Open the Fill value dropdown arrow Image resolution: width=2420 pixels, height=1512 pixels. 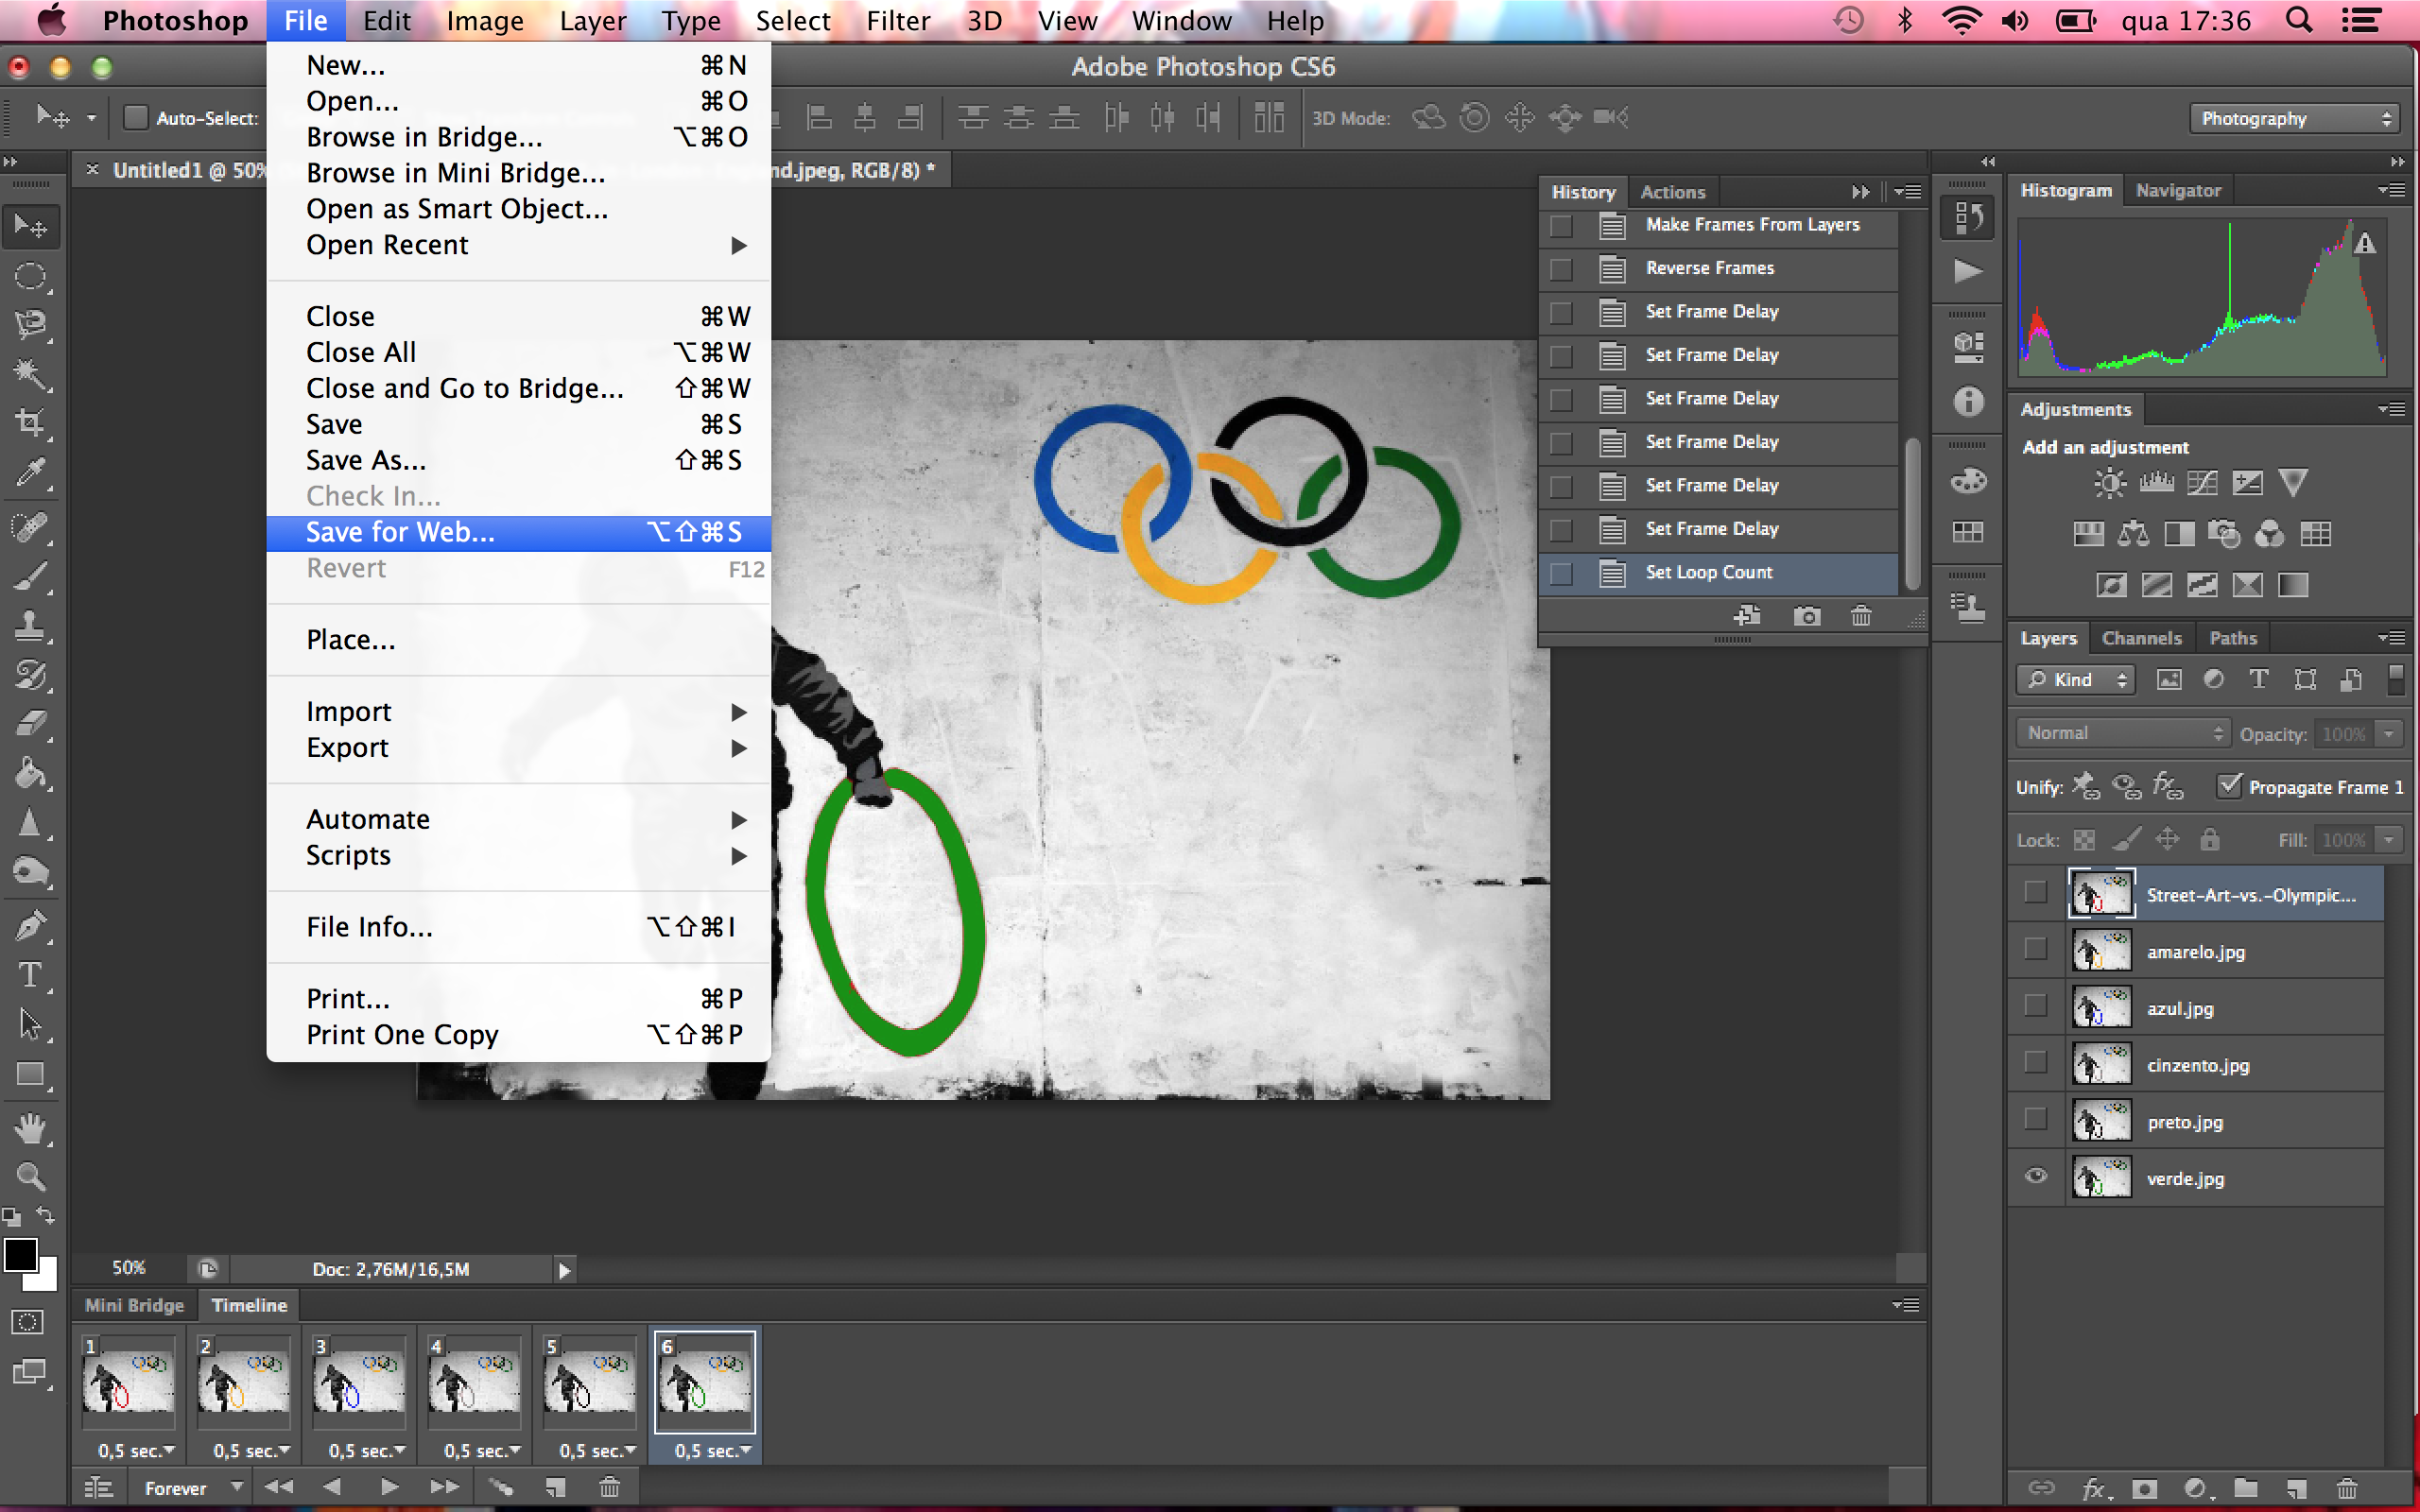tap(2389, 840)
